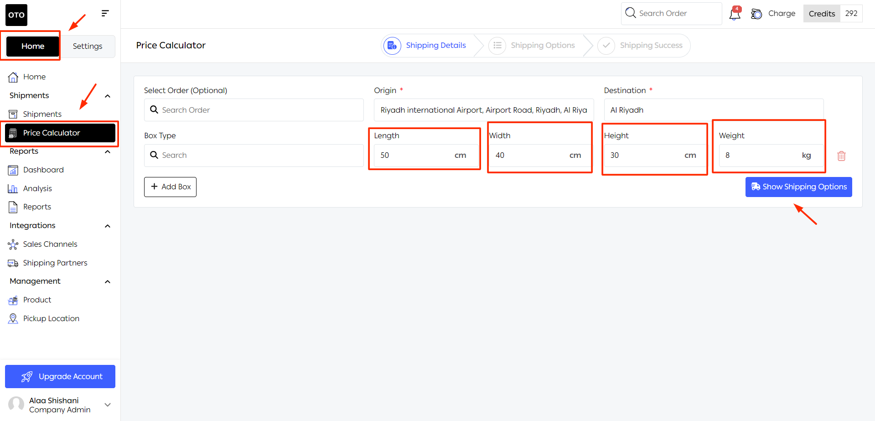Viewport: 875px width, 421px height.
Task: Focus the Width input field
Action: coord(541,156)
